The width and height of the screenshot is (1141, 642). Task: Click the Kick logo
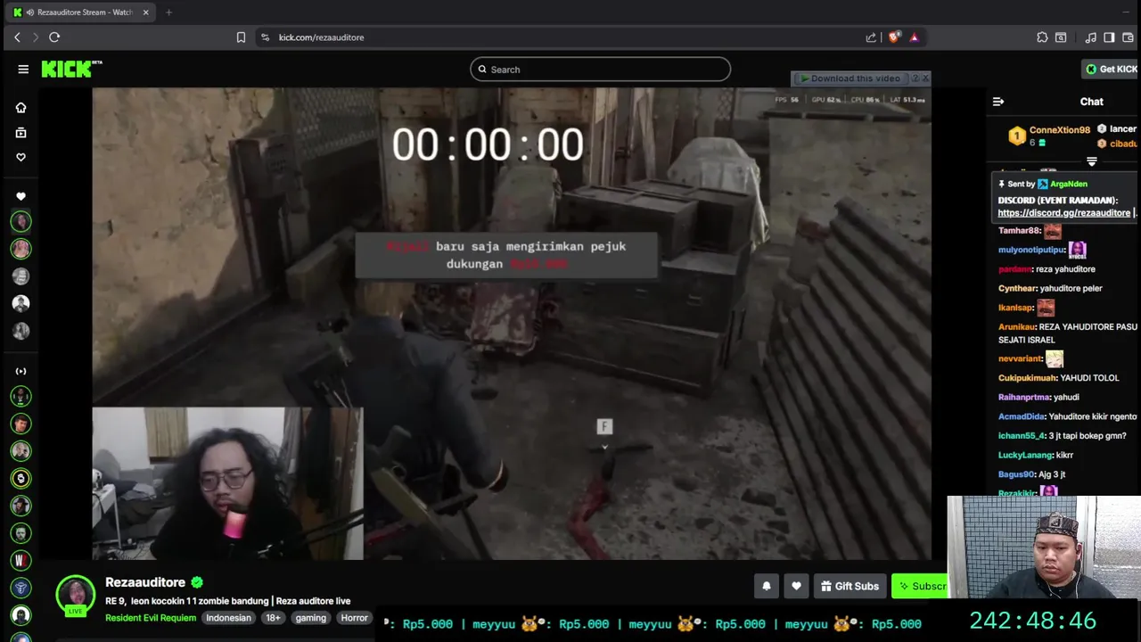[71, 69]
